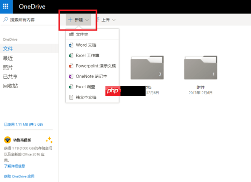251x182 pixels.
Task: Click the 附件 folder name
Action: (x=201, y=87)
